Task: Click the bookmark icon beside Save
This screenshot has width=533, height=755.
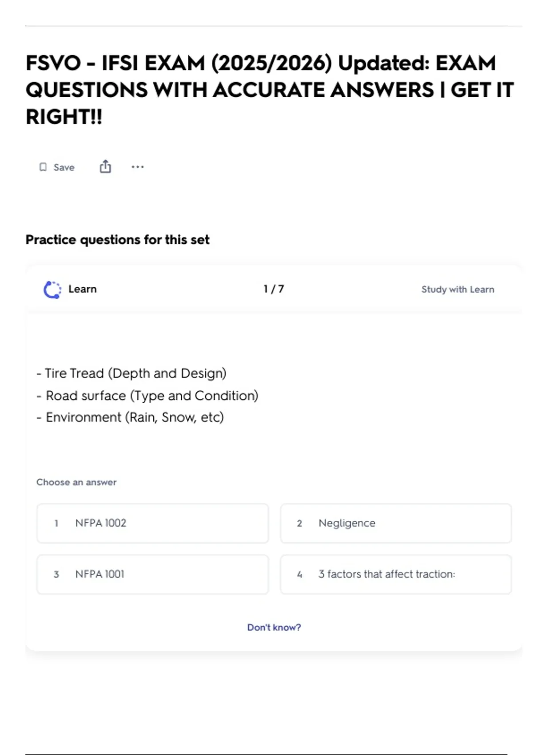Action: 43,167
